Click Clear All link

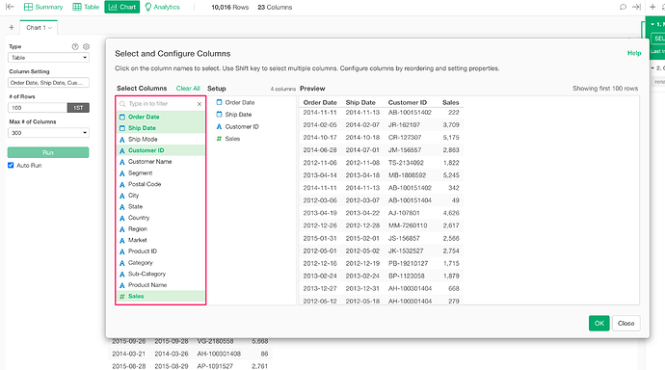(x=188, y=88)
